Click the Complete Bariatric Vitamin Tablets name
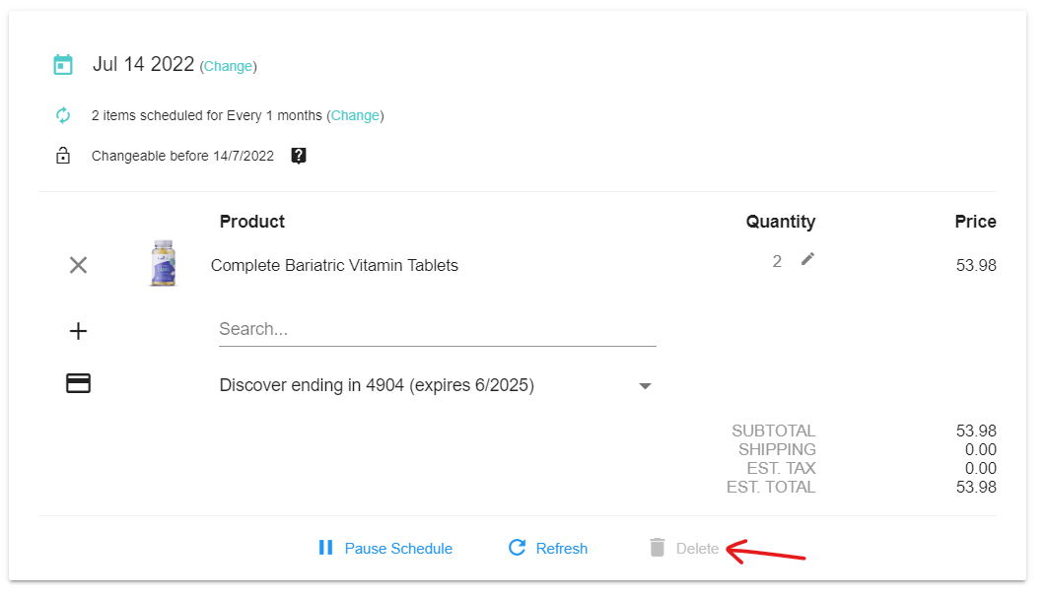The image size is (1047, 598). pyautogui.click(x=334, y=265)
